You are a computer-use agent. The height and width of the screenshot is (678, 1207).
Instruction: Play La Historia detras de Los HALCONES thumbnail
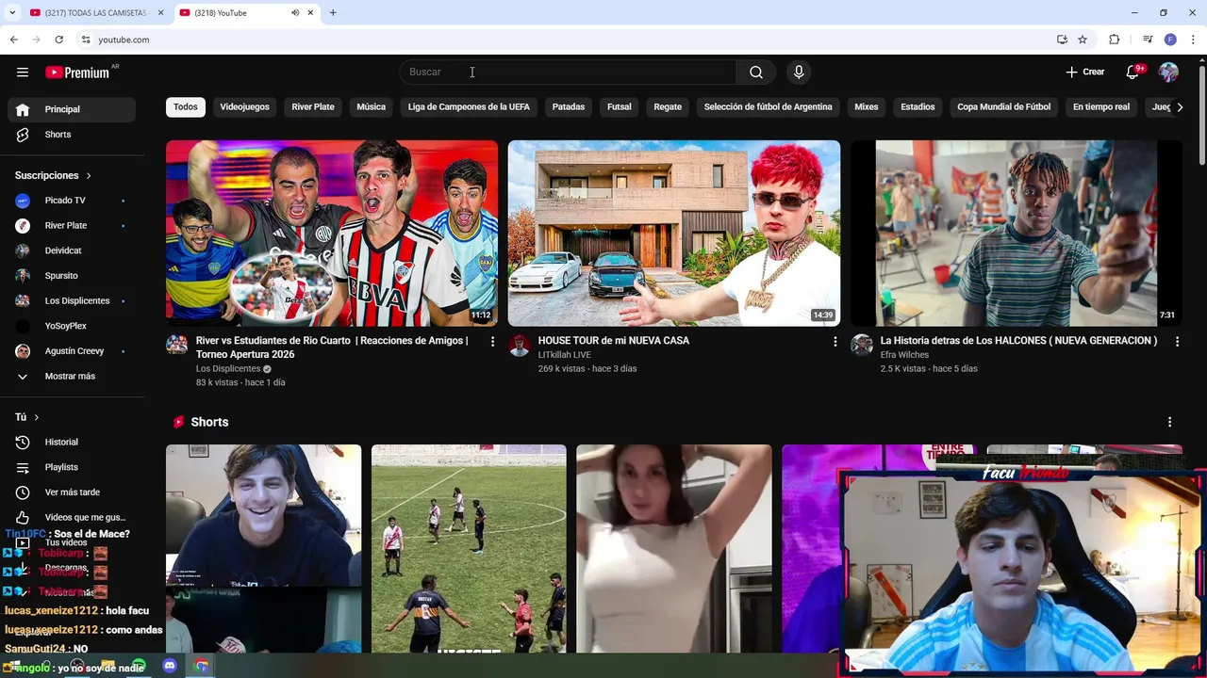pos(1017,234)
